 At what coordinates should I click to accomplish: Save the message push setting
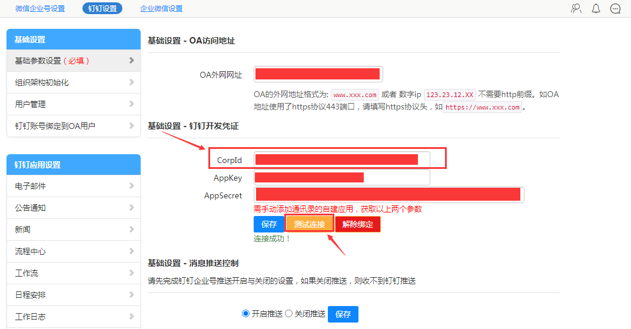343,314
